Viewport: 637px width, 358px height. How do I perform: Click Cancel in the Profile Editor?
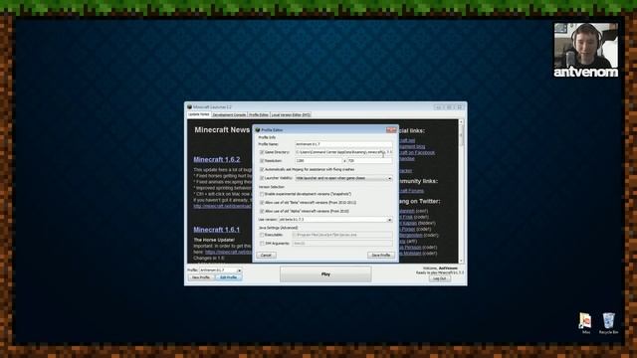(x=266, y=255)
